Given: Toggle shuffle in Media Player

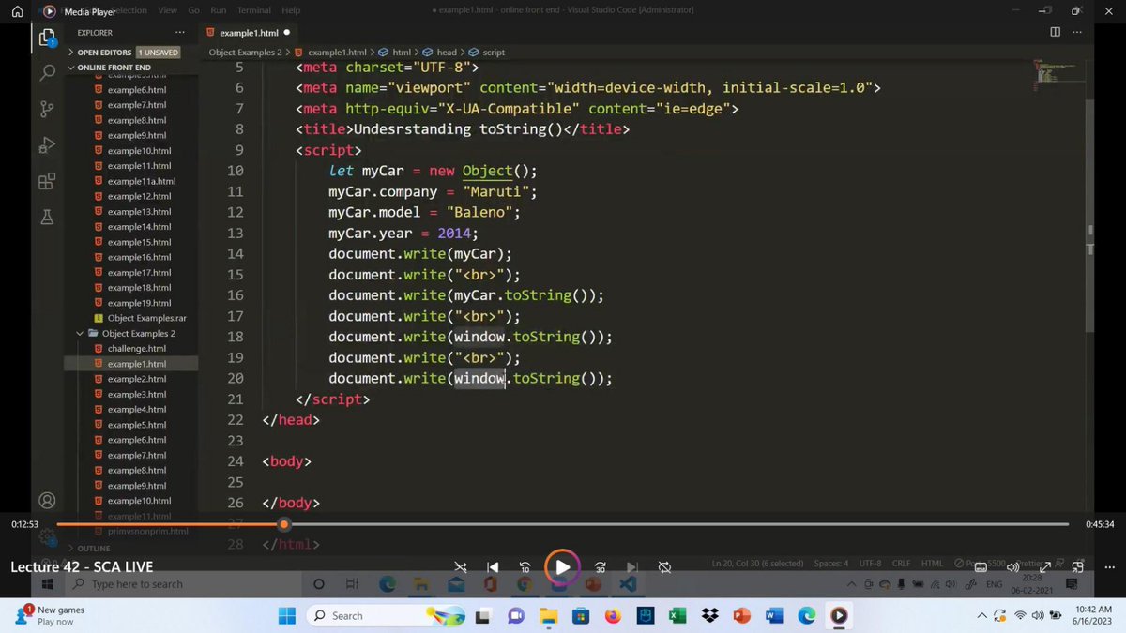Looking at the screenshot, I should pyautogui.click(x=460, y=567).
